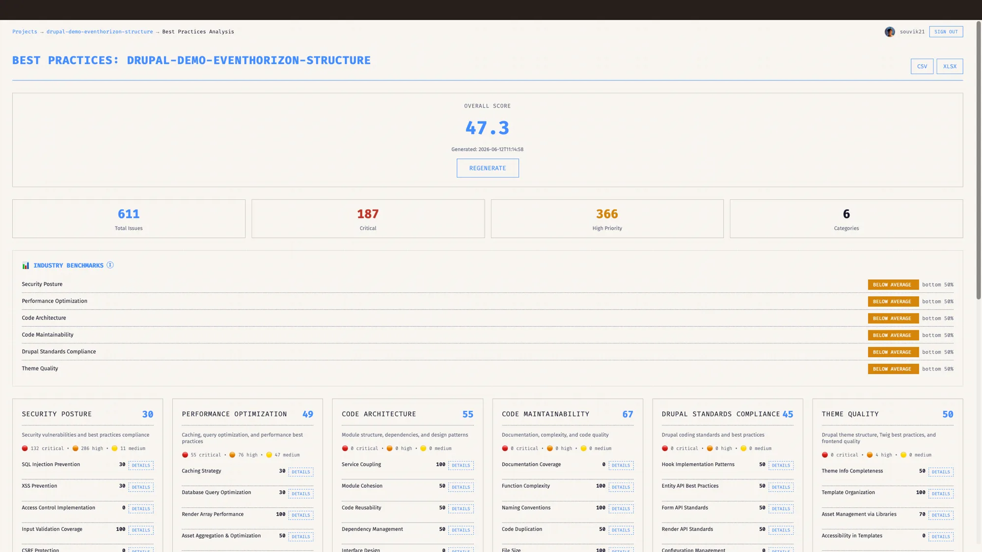The width and height of the screenshot is (982, 552).
Task: Click the orange dot beside 4 high
Action: [x=870, y=455]
